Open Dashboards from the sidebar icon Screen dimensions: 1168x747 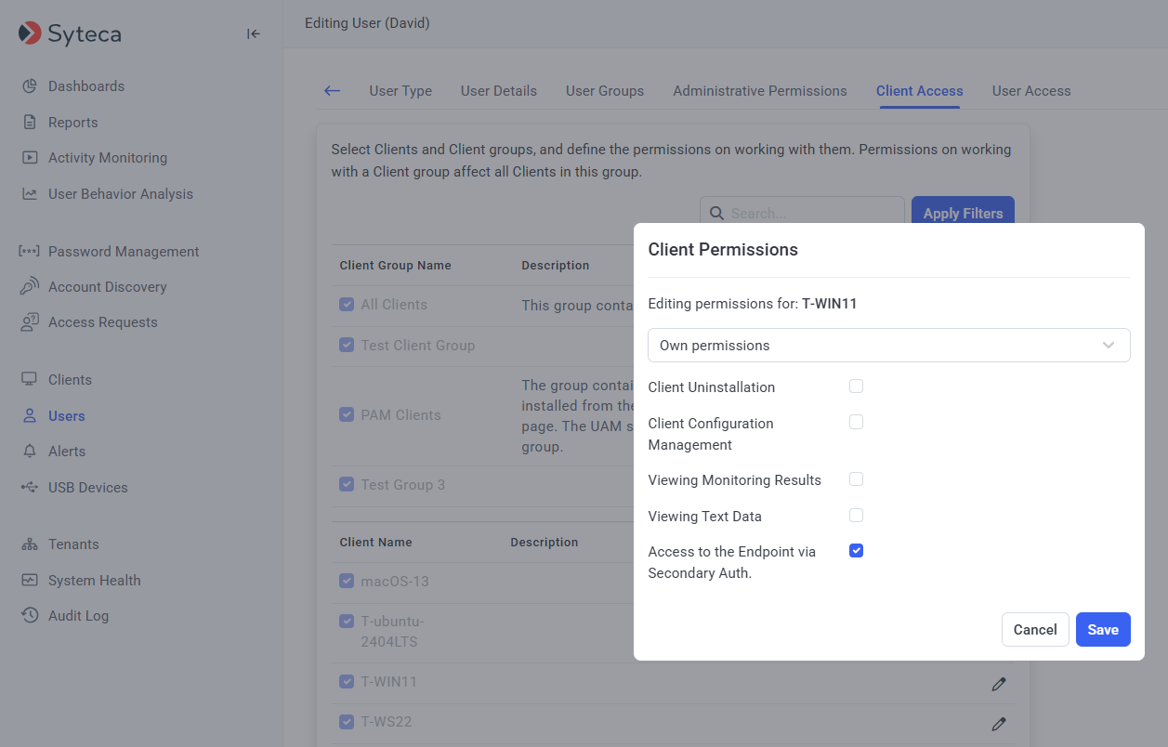point(30,86)
